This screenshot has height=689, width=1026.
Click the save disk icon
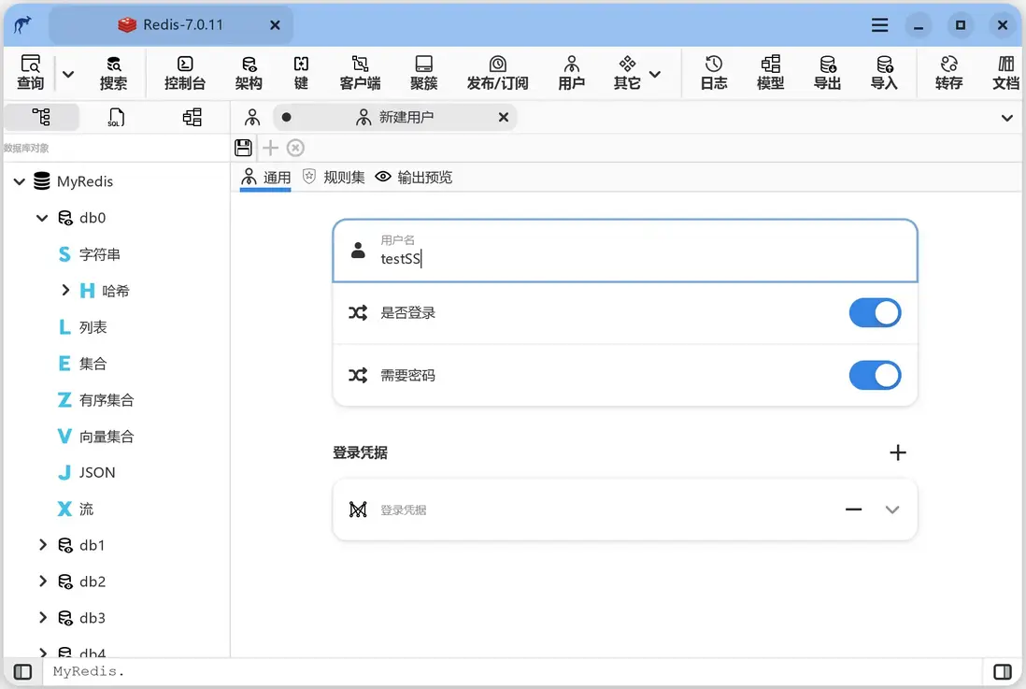[243, 148]
